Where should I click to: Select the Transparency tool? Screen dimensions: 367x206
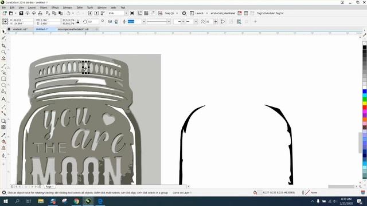click(3, 127)
